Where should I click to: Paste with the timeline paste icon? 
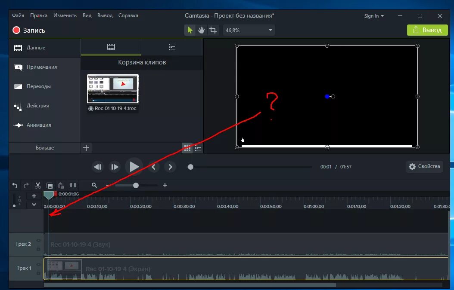pyautogui.click(x=61, y=186)
